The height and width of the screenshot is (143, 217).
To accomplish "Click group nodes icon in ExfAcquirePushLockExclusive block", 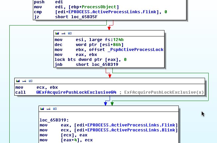I will 31,81.
